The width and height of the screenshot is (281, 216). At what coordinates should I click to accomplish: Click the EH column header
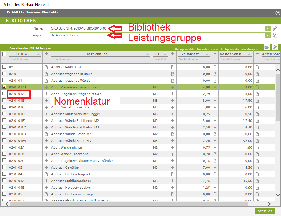click(157, 54)
